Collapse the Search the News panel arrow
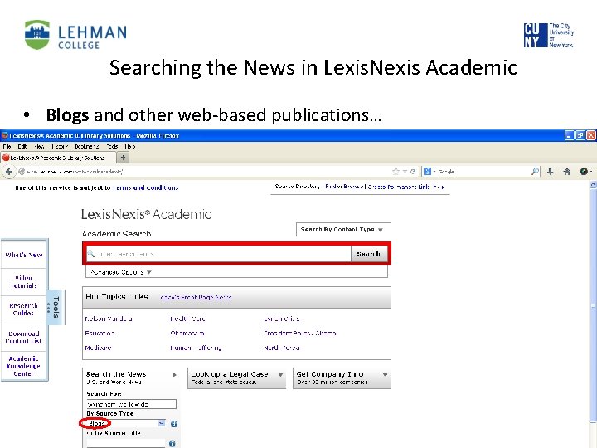 click(174, 374)
